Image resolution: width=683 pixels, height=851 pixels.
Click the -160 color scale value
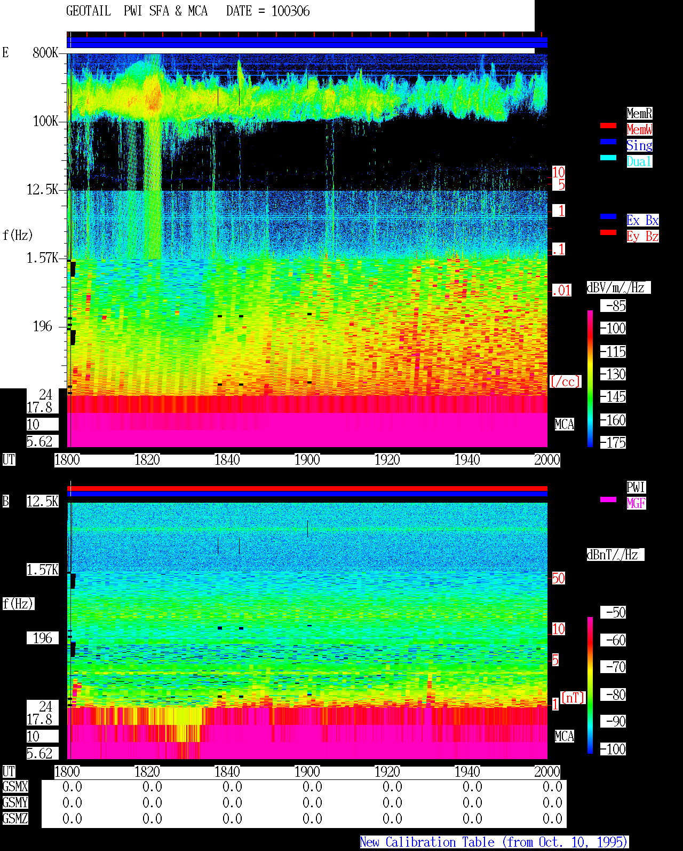[x=613, y=420]
